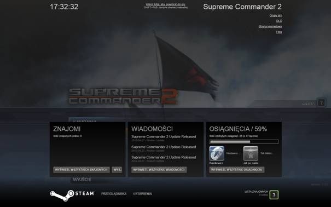Image resolution: width=331 pixels, height=207 pixels.
Task: Open the Randkowicz achievement icon
Action: point(217,153)
